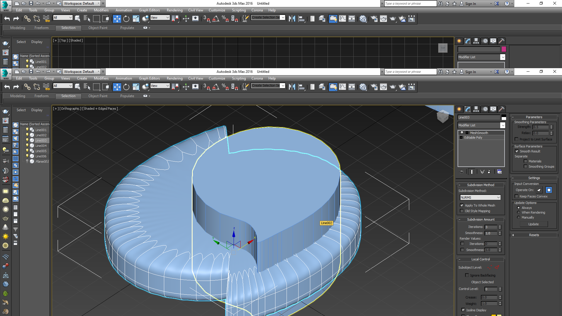Switch to Create panel in front window
Image resolution: width=562 pixels, height=316 pixels.
click(x=459, y=109)
